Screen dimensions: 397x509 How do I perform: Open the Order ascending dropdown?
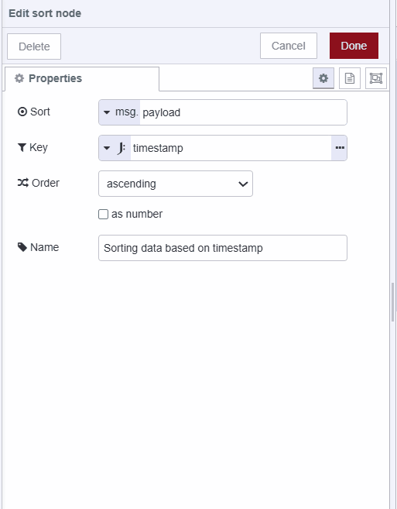click(176, 184)
